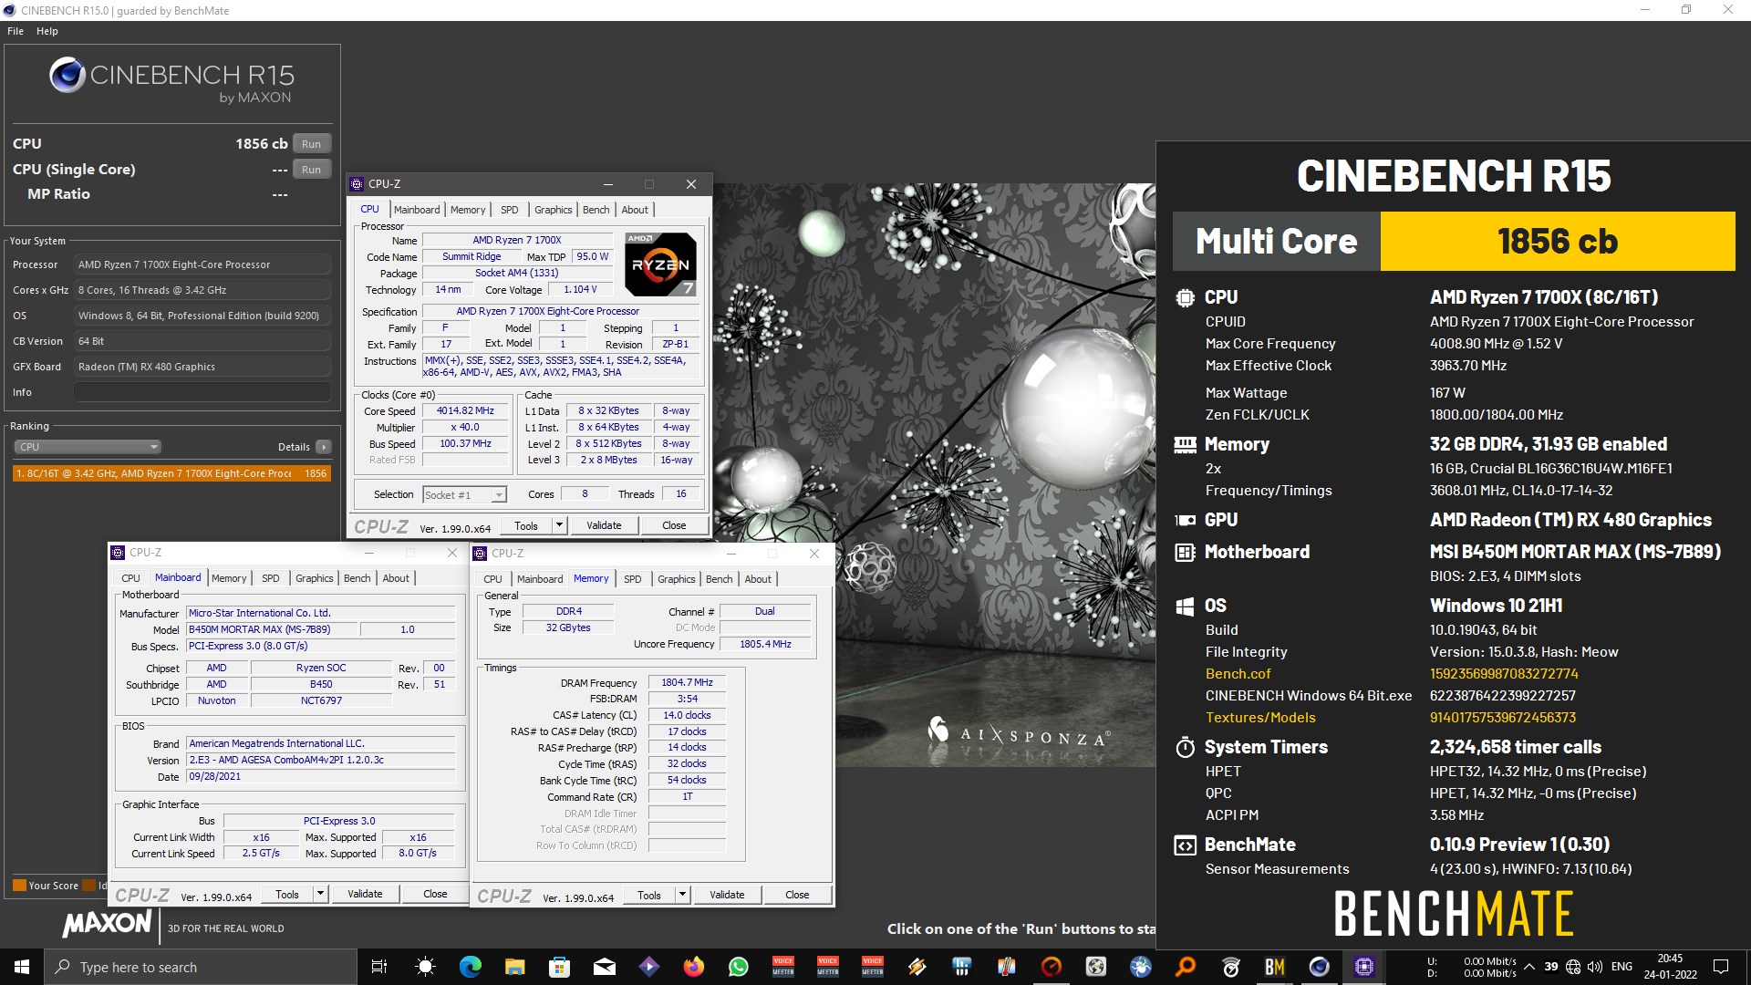
Task: Click Tools in Memory CPU-Z window
Action: [649, 896]
